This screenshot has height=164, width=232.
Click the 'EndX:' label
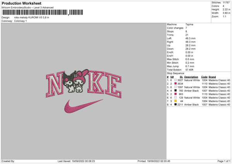(170, 52)
